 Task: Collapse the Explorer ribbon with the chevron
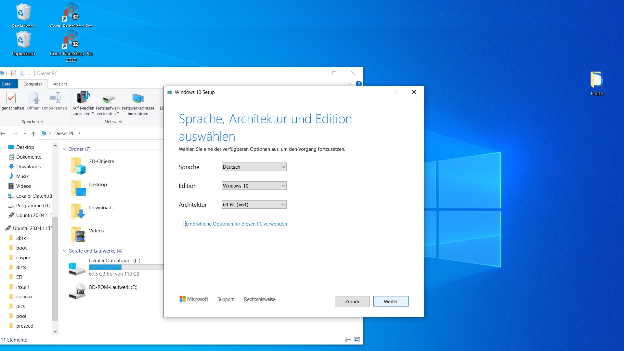350,84
